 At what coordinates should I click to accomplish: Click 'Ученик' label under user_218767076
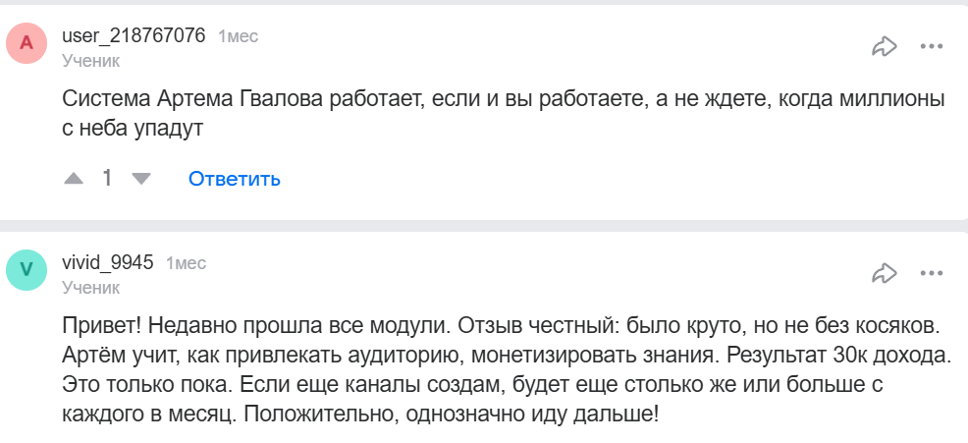90,61
